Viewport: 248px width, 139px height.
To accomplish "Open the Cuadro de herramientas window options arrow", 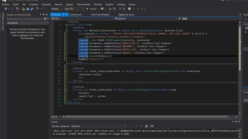I will click(x=40, y=15).
